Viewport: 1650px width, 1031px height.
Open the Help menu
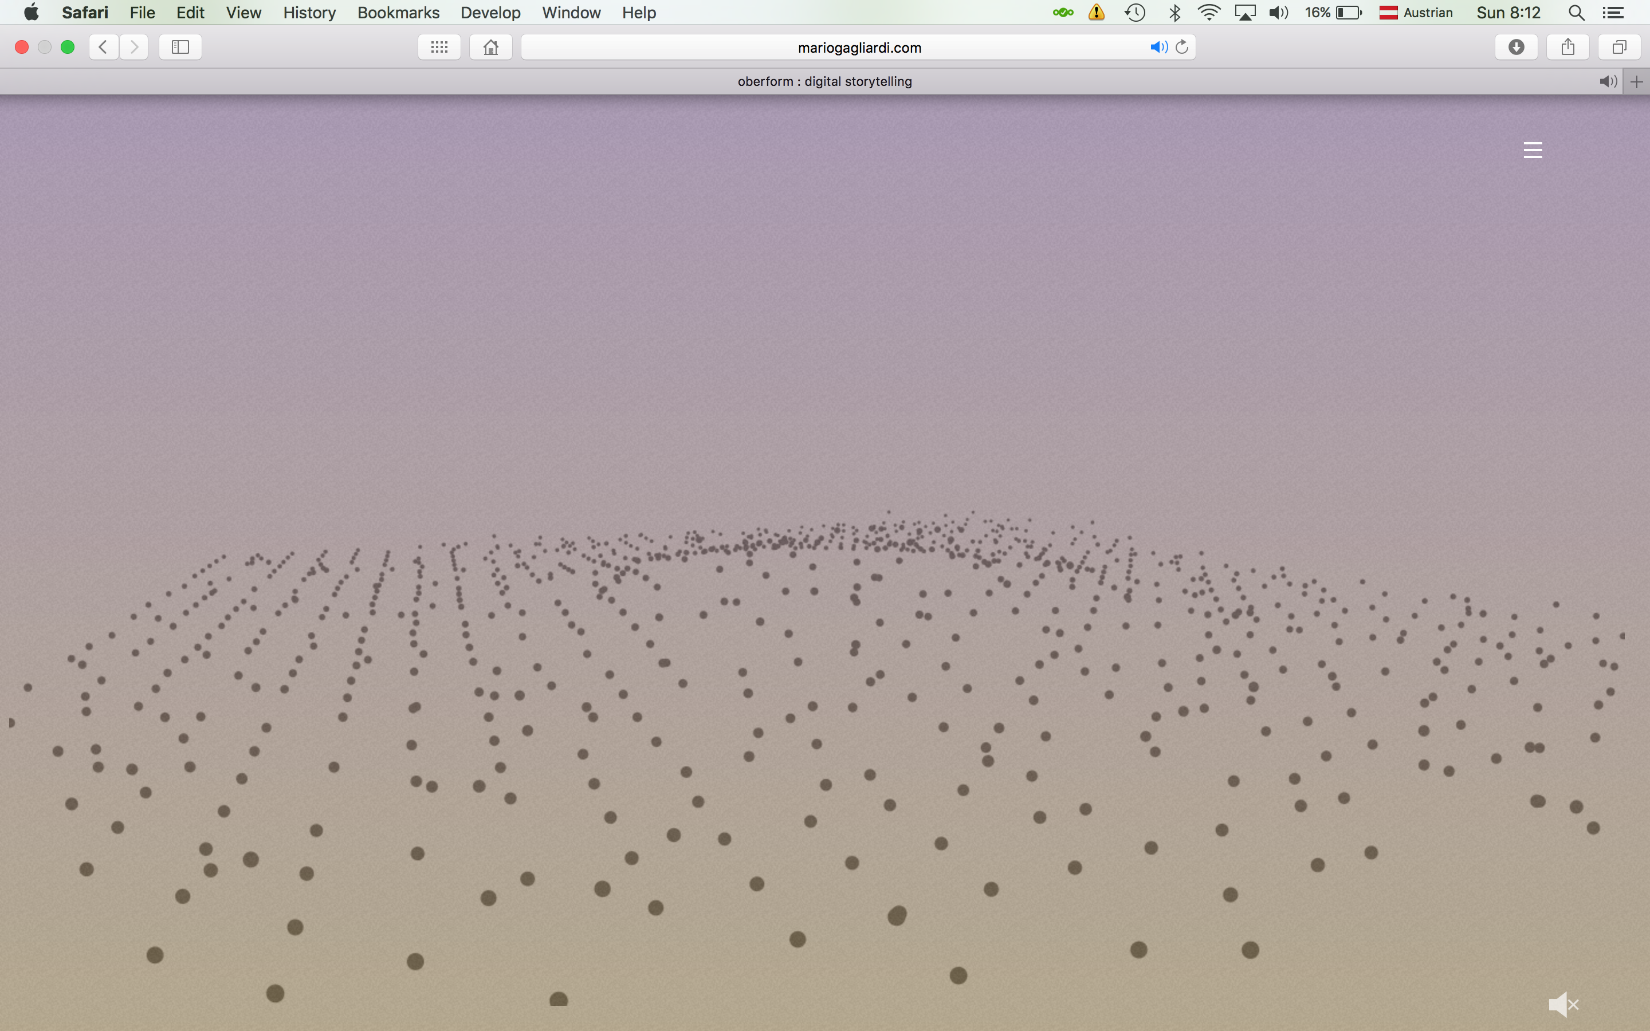click(x=639, y=12)
